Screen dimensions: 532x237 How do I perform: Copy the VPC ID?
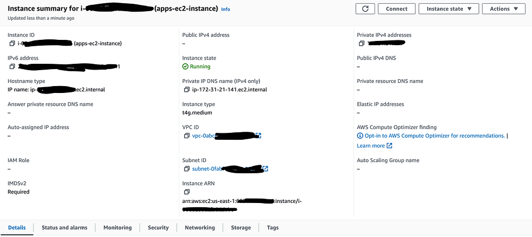(187, 136)
